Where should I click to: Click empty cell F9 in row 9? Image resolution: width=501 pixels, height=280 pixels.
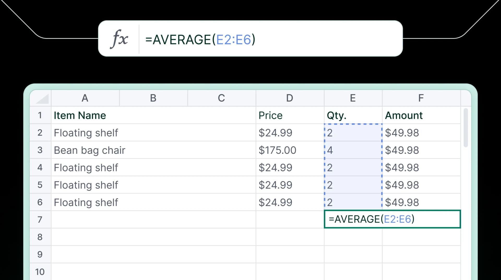(421, 254)
